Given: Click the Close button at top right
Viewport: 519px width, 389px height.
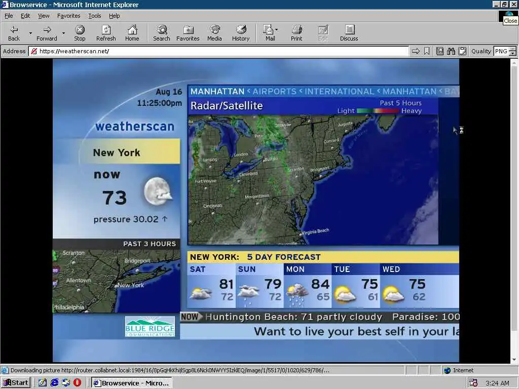Looking at the screenshot, I should pos(513,5).
